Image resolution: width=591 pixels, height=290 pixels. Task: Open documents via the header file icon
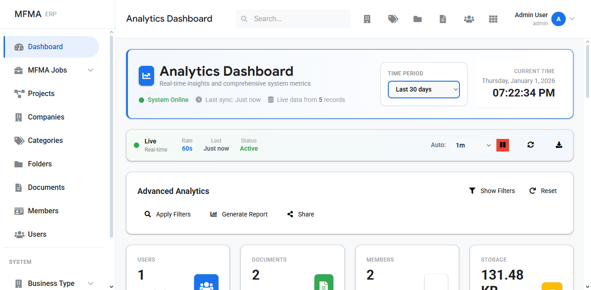click(443, 19)
